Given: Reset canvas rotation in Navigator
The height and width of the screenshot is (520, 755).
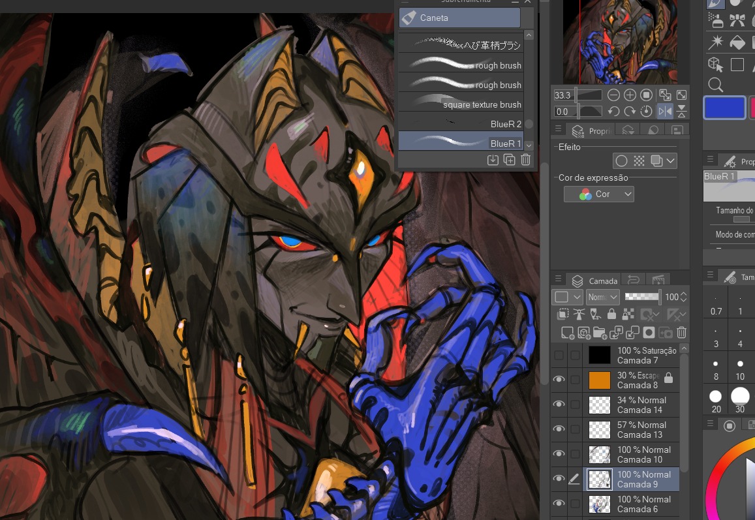Looking at the screenshot, I should (647, 111).
